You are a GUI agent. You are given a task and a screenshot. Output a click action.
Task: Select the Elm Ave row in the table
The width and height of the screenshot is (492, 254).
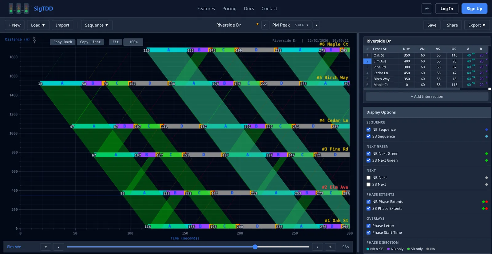[426, 61]
